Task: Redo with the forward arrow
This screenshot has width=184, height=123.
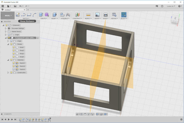Action: (26, 6)
